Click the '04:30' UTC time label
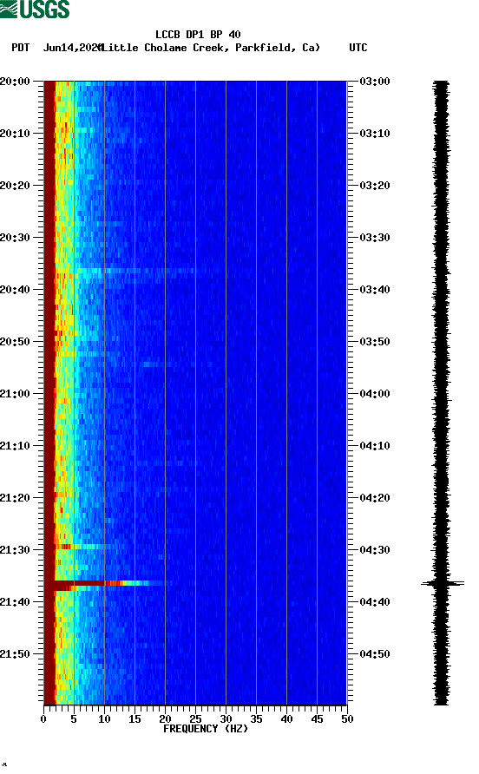The image size is (479, 774). click(x=375, y=550)
